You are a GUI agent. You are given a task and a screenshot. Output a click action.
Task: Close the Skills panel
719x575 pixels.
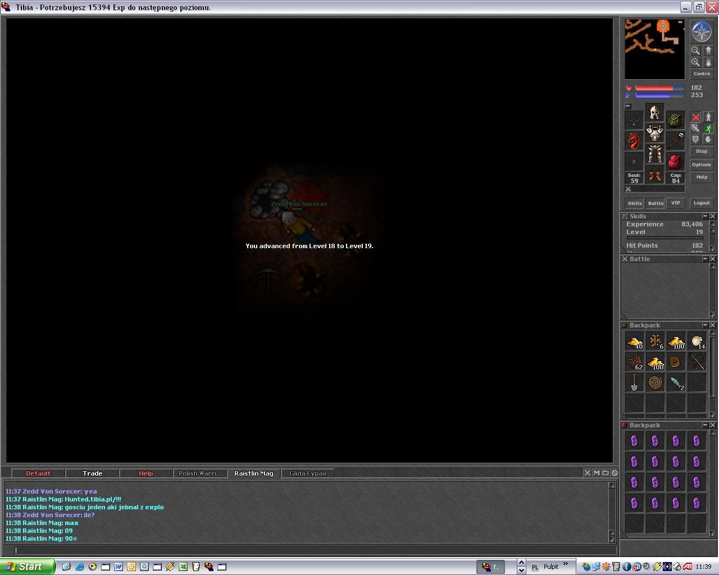pos(713,216)
